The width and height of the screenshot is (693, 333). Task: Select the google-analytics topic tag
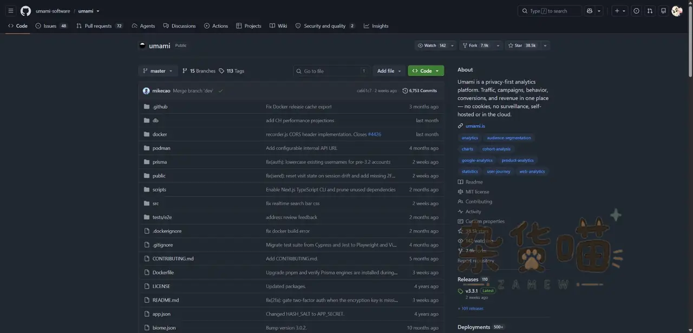(x=477, y=160)
